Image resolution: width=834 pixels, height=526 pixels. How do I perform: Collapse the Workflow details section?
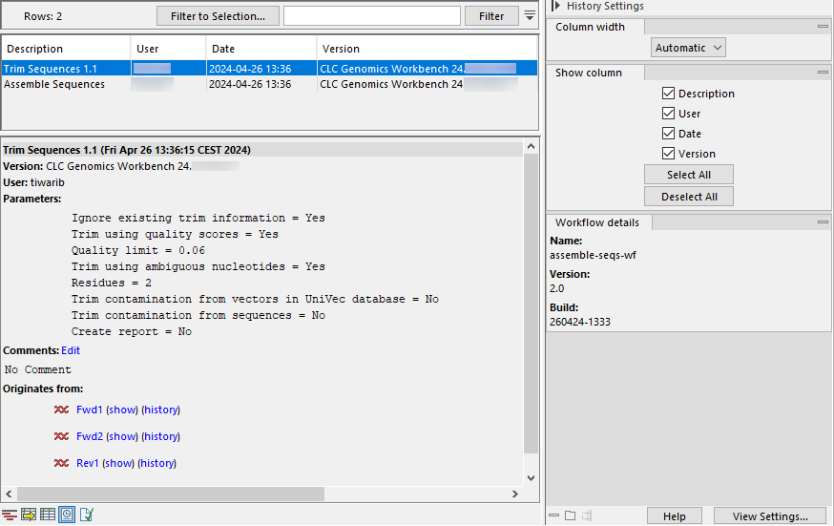coord(823,222)
